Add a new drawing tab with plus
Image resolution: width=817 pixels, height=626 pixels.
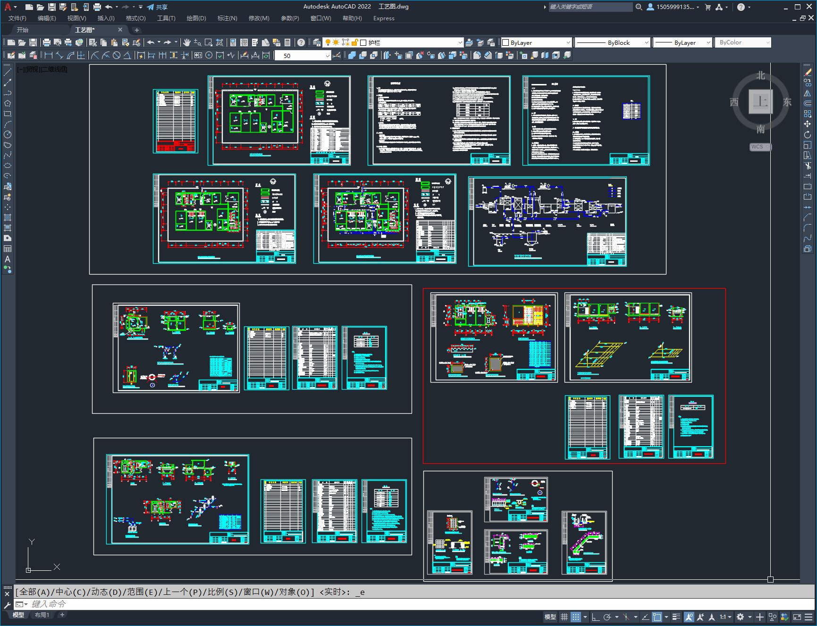pos(137,30)
